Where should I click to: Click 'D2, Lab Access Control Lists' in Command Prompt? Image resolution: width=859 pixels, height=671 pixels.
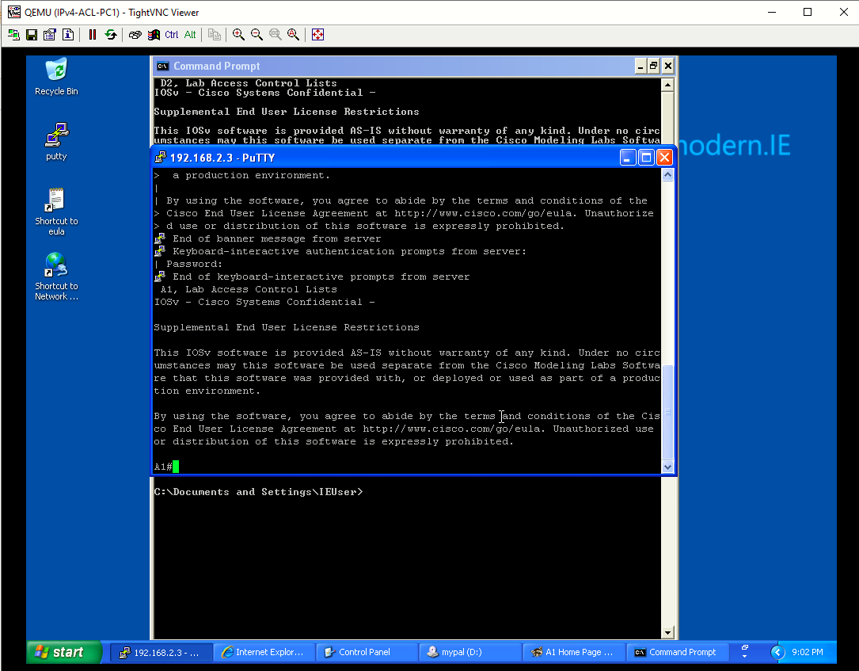click(x=249, y=83)
